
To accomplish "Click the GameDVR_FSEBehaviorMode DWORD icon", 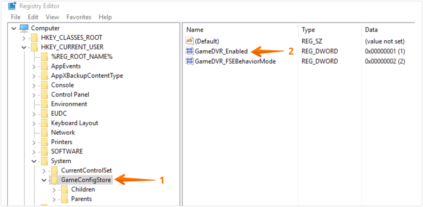I will 189,61.
